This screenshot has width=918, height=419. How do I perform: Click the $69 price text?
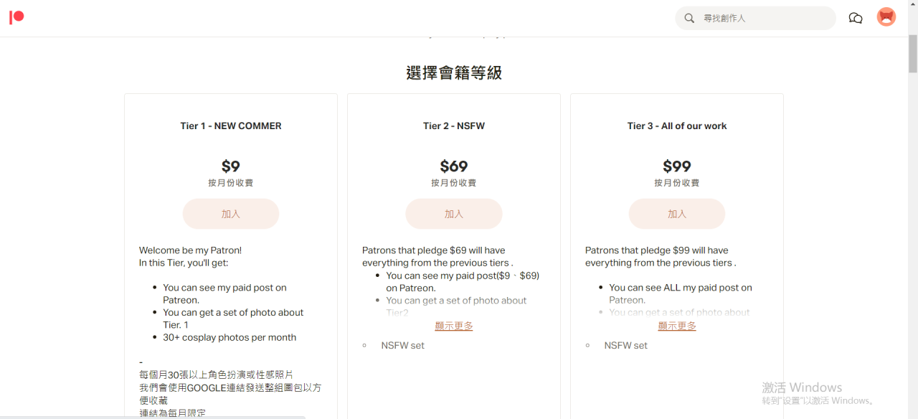point(453,166)
